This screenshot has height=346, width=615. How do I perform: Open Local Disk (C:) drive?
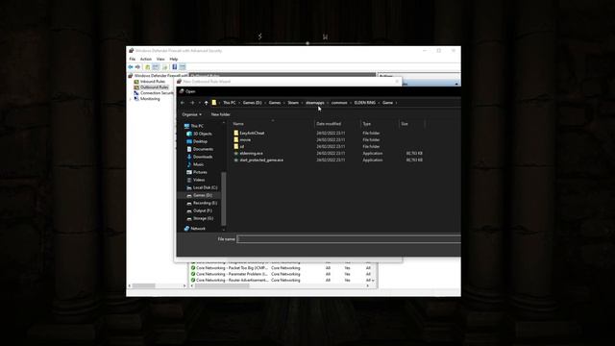click(x=205, y=187)
